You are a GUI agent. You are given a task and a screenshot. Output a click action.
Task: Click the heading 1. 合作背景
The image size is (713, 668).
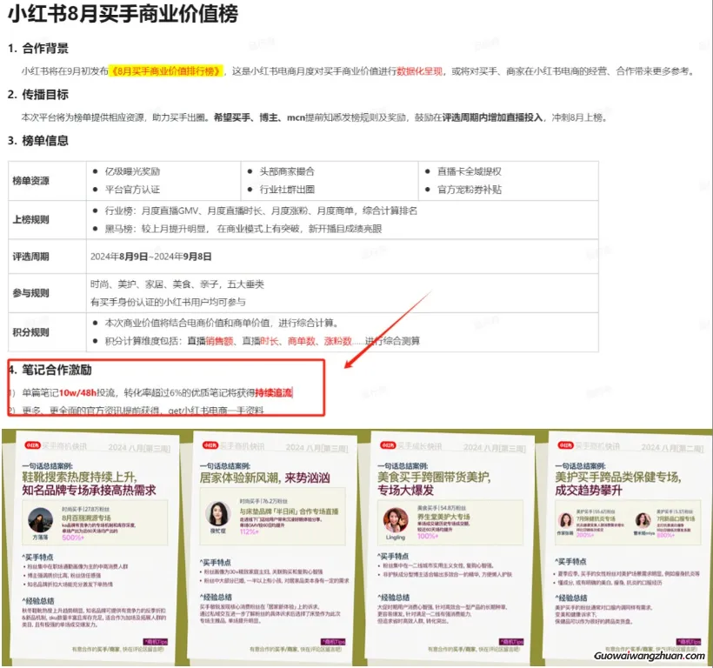tap(38, 48)
